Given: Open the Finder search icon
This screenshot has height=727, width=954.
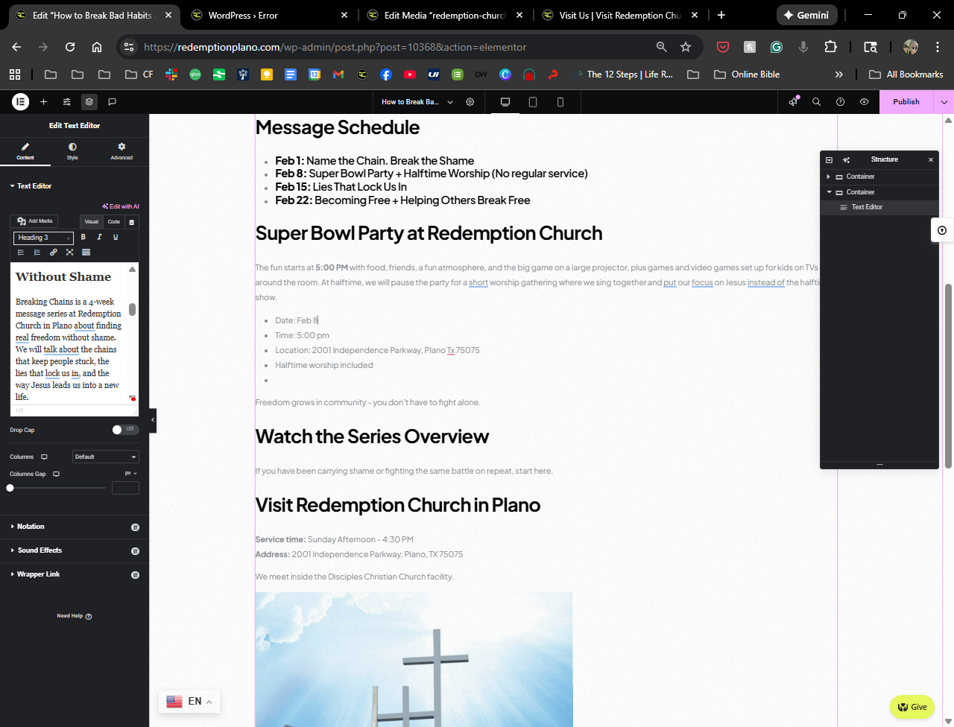Looking at the screenshot, I should (816, 102).
